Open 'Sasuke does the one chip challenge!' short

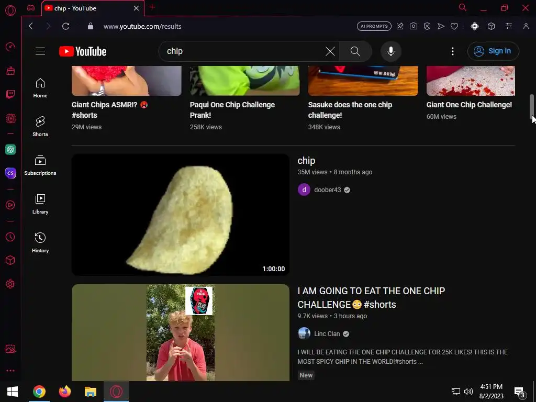click(x=350, y=110)
